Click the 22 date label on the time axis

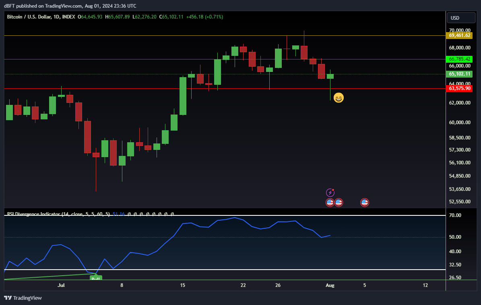pos(243,285)
